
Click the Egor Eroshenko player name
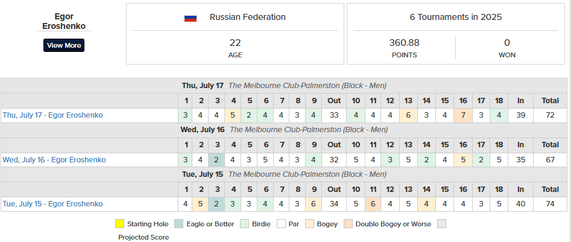click(x=64, y=22)
